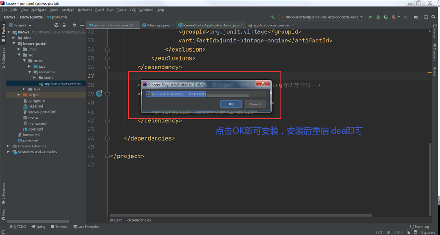Viewport: 440px width, 235px height.
Task: Cancel the plugin install dialog
Action: pos(255,104)
